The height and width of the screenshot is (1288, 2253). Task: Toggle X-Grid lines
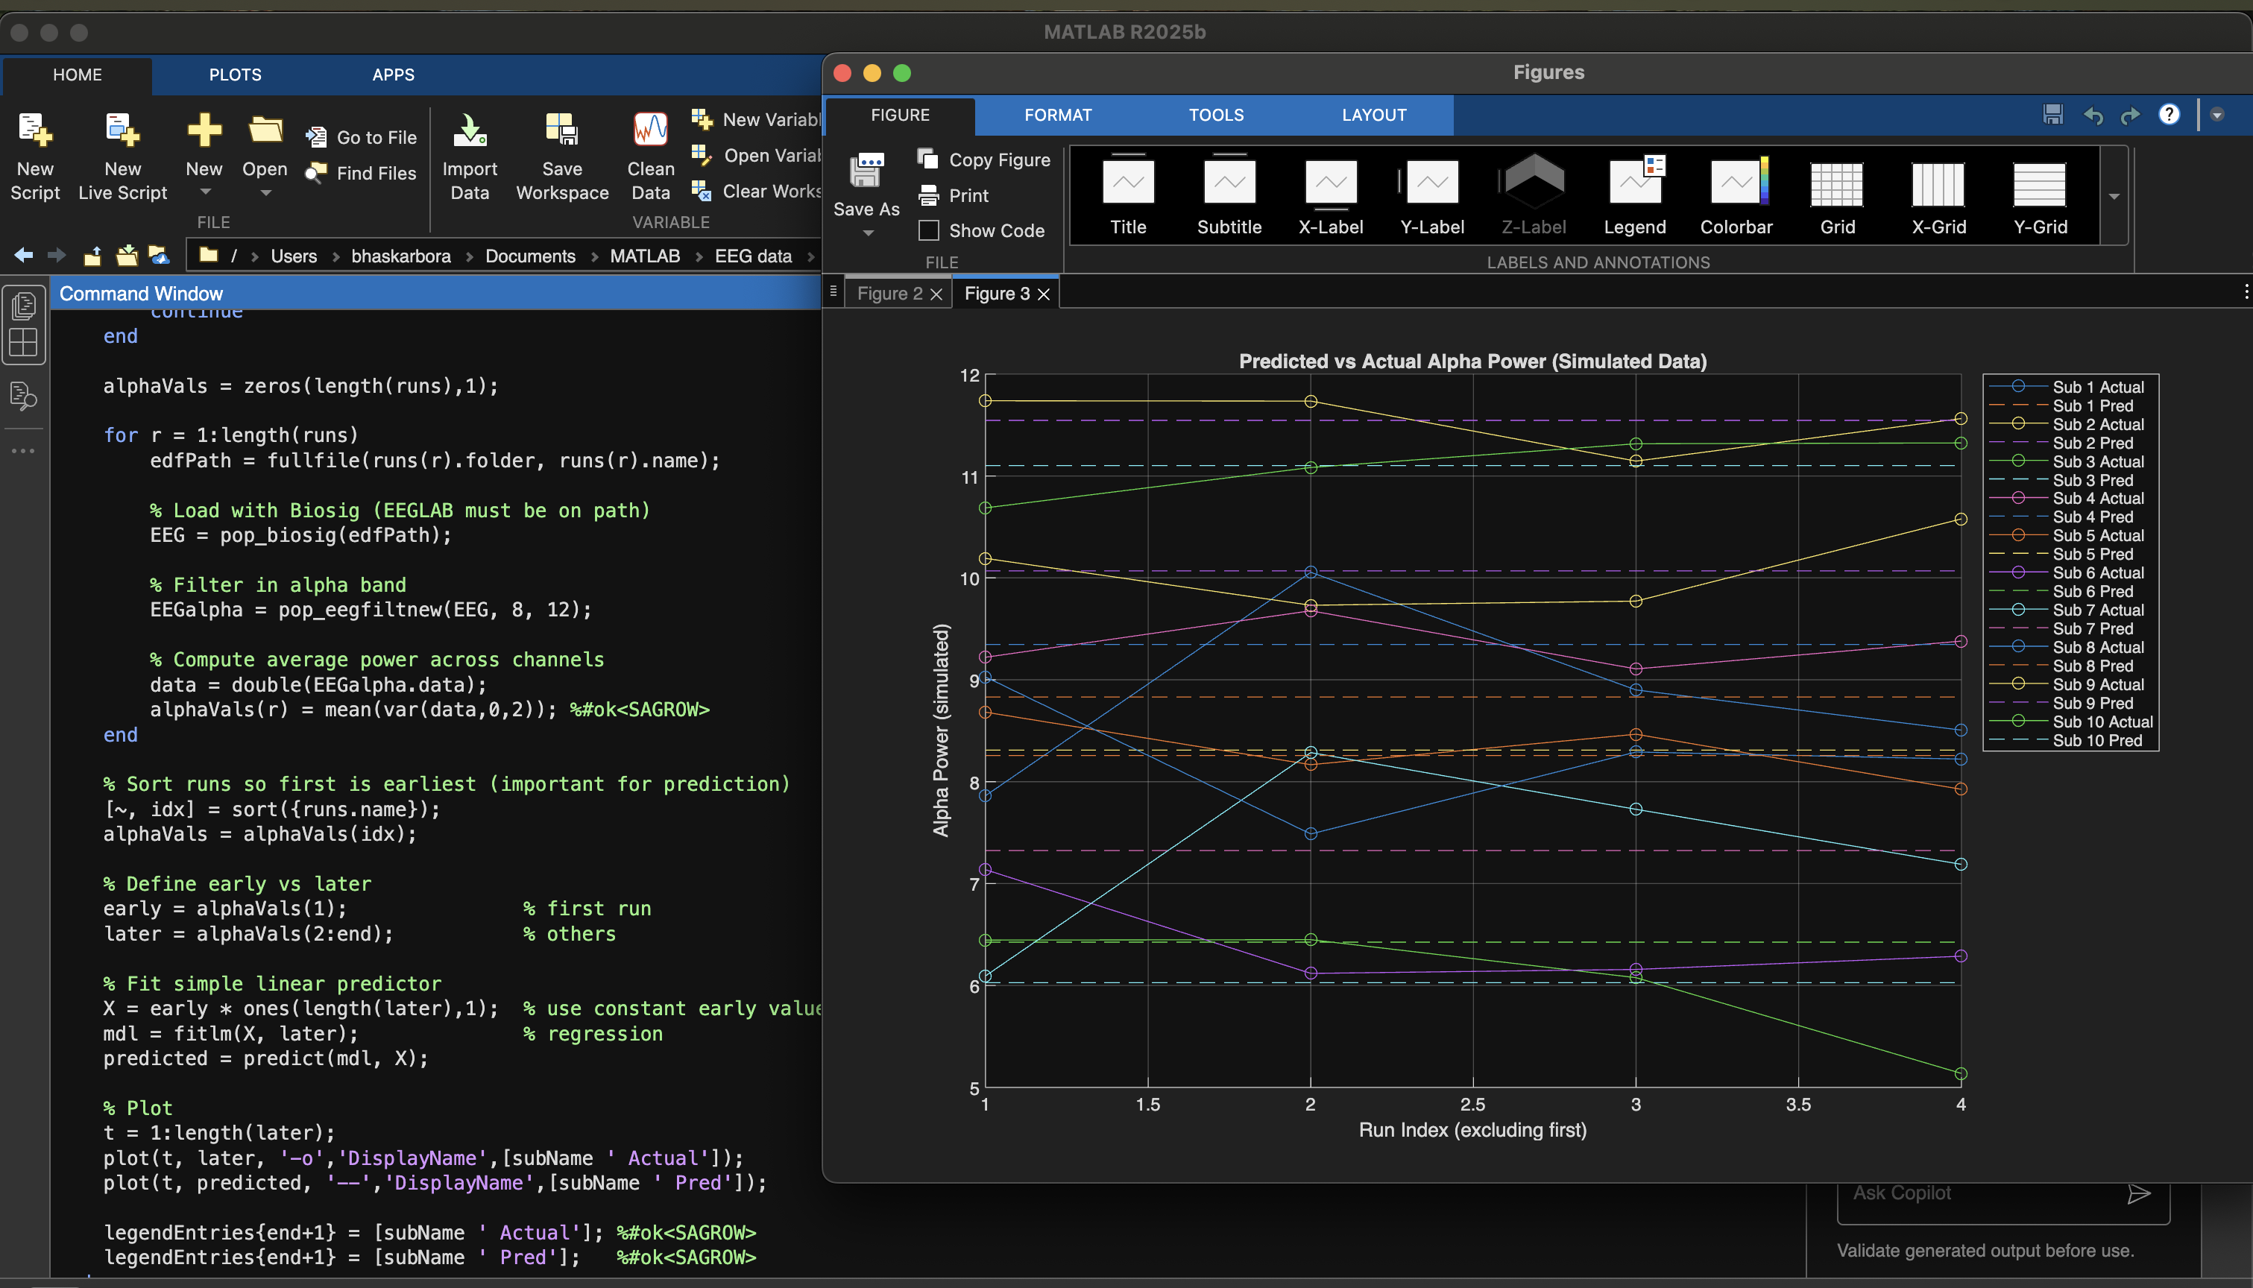click(x=1938, y=195)
